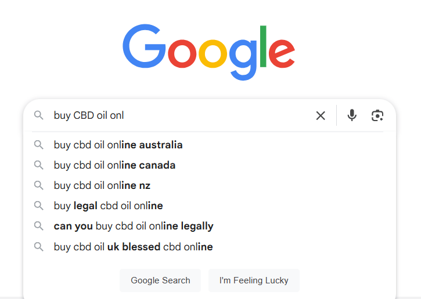Clear the search box with the X icon
Image resolution: width=421 pixels, height=299 pixels.
point(321,115)
